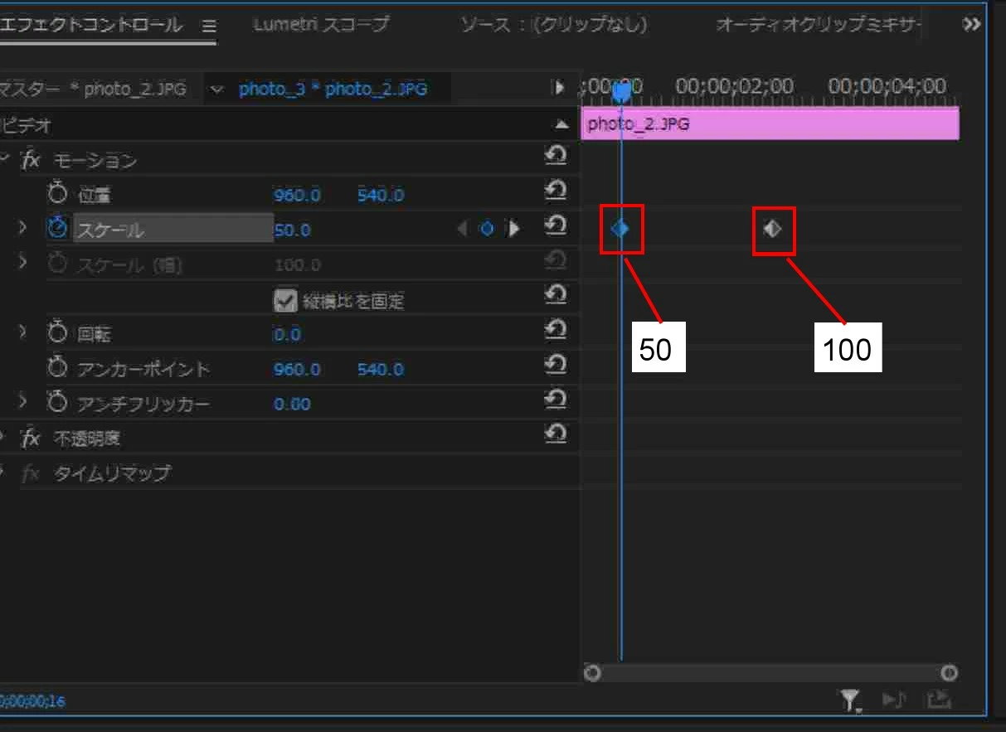
Task: Reset the モーション effect
Action: coord(556,155)
